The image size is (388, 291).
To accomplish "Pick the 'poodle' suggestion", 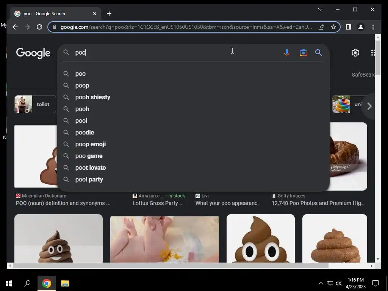I will [193, 132].
